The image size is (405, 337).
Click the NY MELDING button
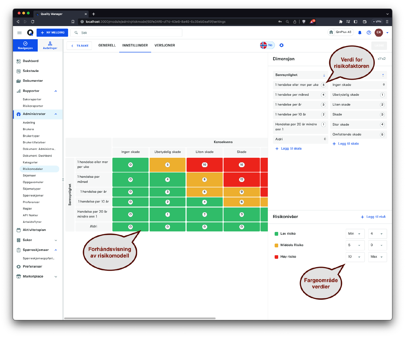pyautogui.click(x=52, y=33)
